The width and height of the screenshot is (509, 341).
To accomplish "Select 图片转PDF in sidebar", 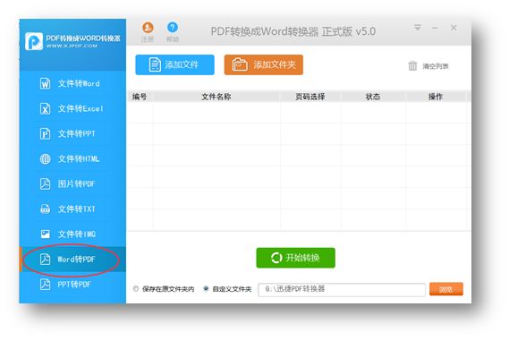I will (x=72, y=183).
